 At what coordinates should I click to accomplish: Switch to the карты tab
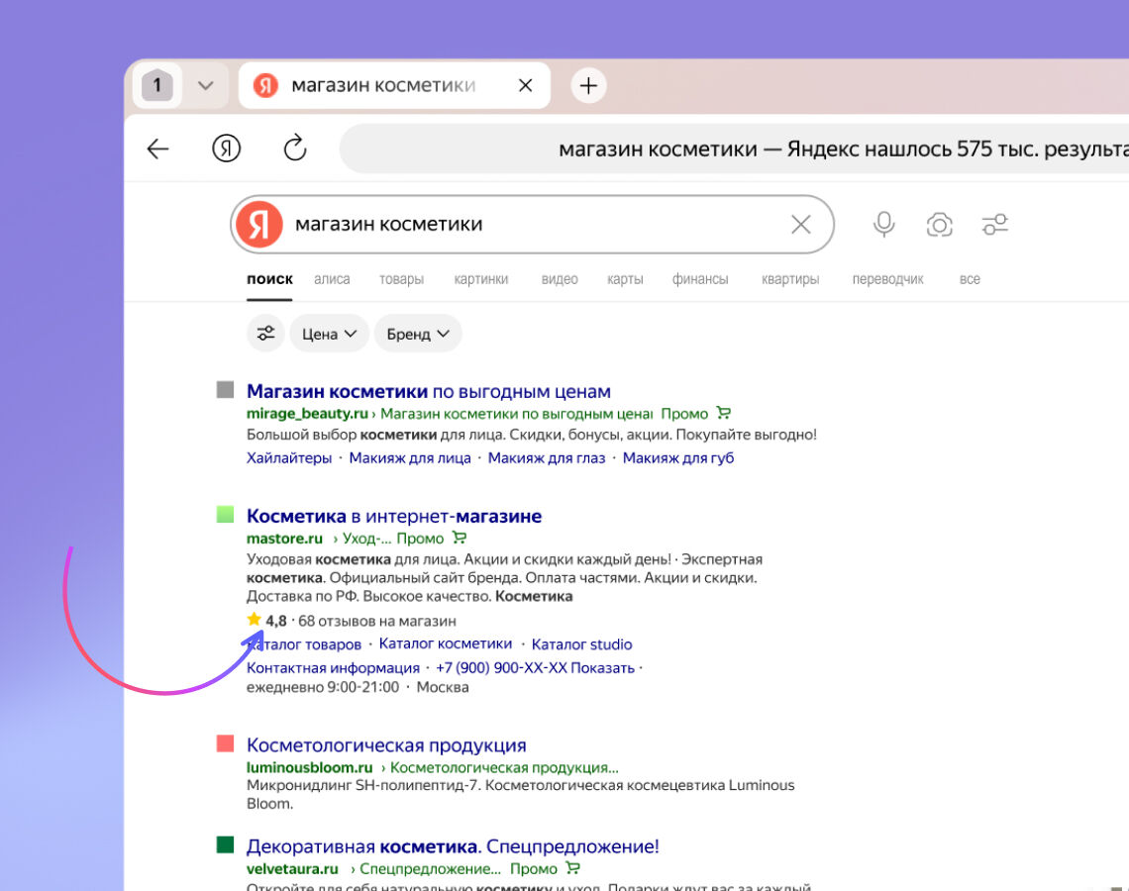click(x=625, y=279)
